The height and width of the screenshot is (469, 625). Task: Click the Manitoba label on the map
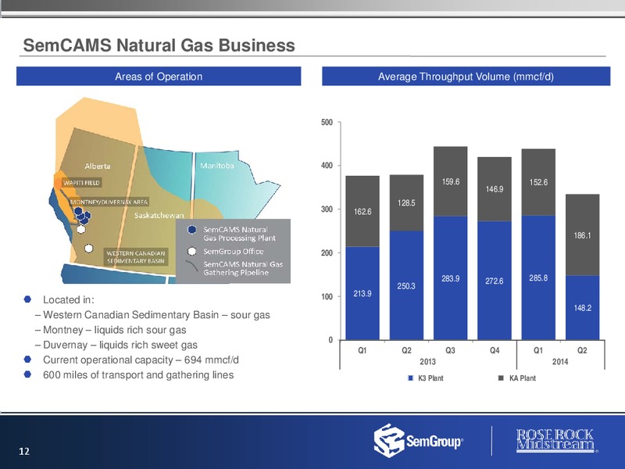coord(217,166)
